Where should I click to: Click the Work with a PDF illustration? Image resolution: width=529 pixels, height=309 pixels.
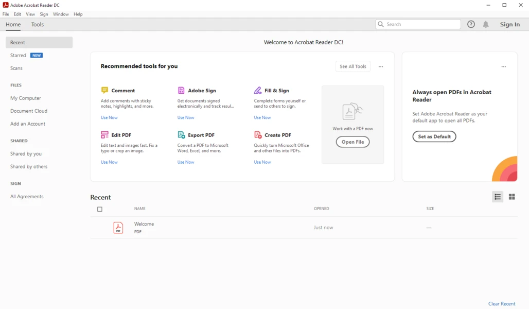coord(352,111)
